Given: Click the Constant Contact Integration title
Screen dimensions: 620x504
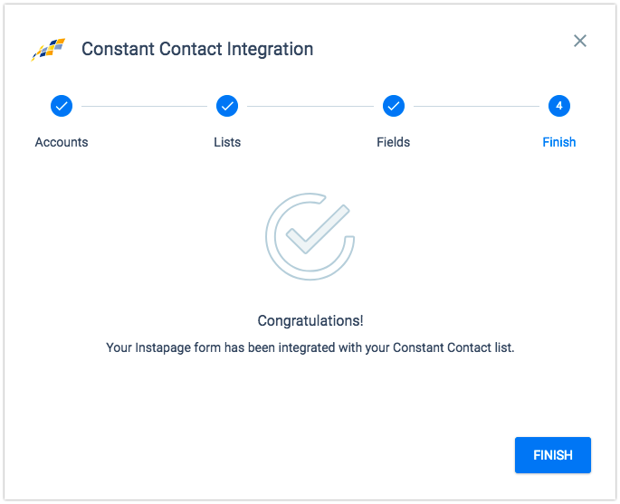Looking at the screenshot, I should click(x=197, y=49).
